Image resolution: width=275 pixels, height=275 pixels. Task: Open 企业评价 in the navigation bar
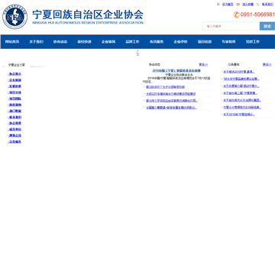pos(180,42)
